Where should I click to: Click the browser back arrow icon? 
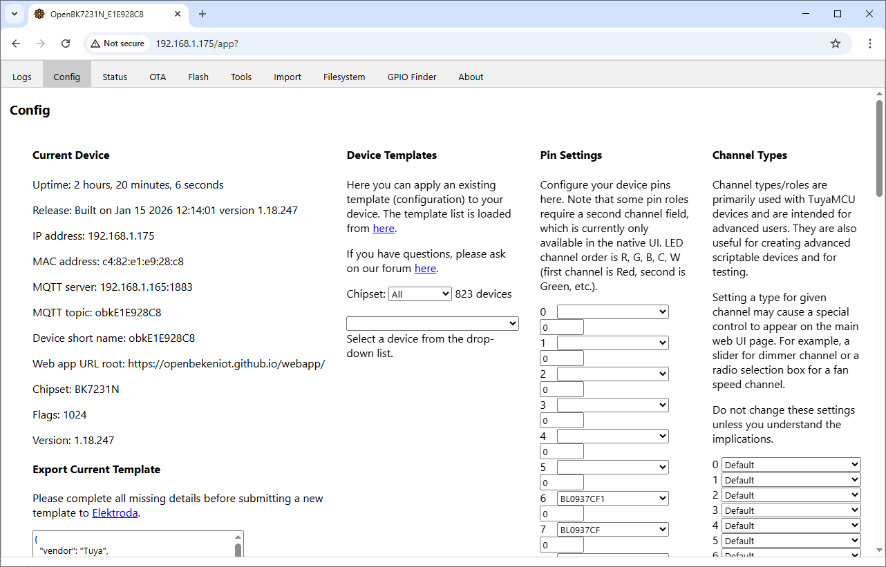17,44
